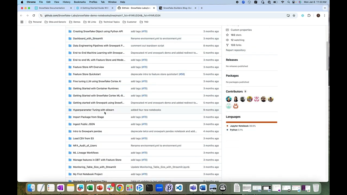Open a new tab with plus button
Screen dimensions: 347x195
[202, 8]
